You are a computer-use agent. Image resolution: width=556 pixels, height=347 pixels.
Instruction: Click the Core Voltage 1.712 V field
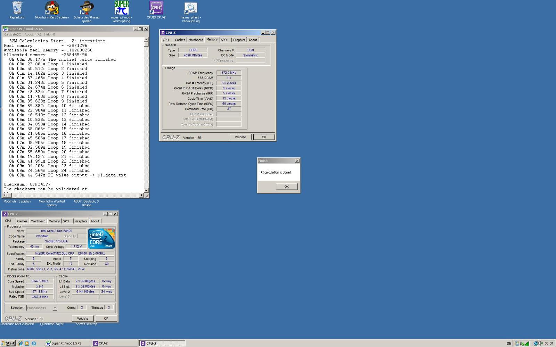76,247
